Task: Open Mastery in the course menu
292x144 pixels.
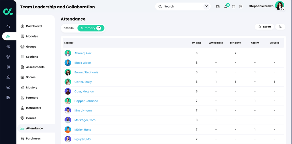Action: (32, 87)
